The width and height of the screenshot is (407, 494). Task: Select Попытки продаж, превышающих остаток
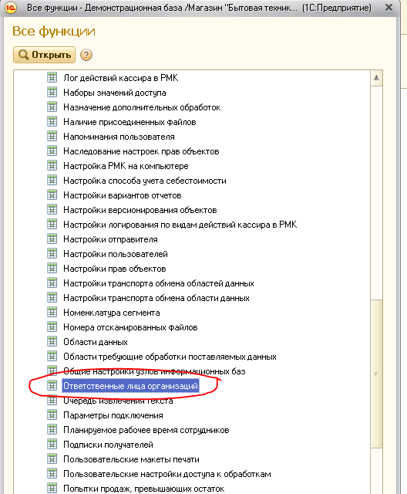[143, 489]
